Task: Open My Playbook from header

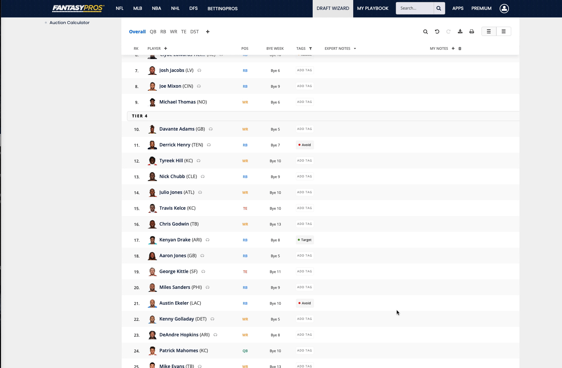Action: point(373,9)
